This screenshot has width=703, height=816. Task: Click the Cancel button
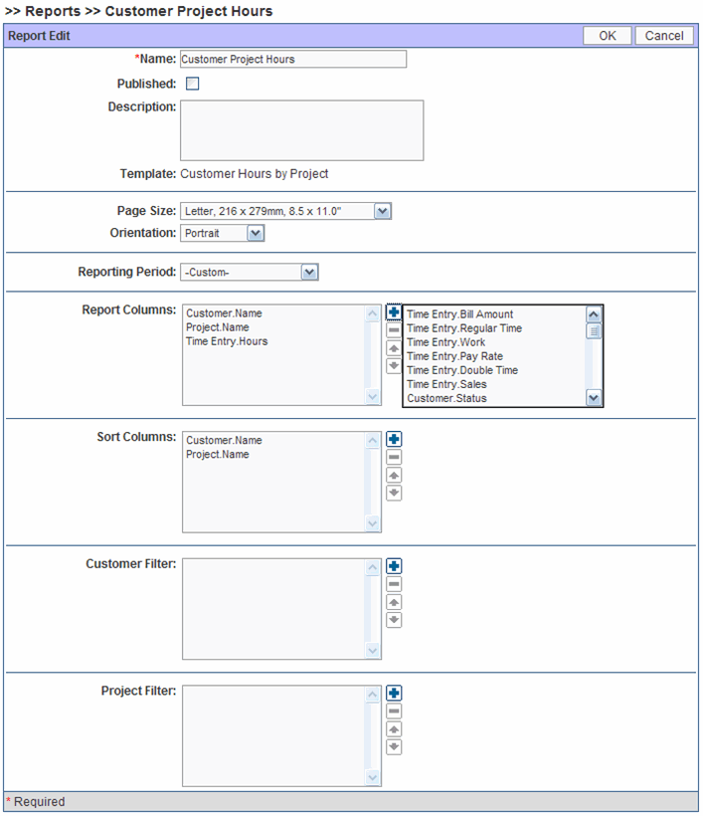(663, 36)
